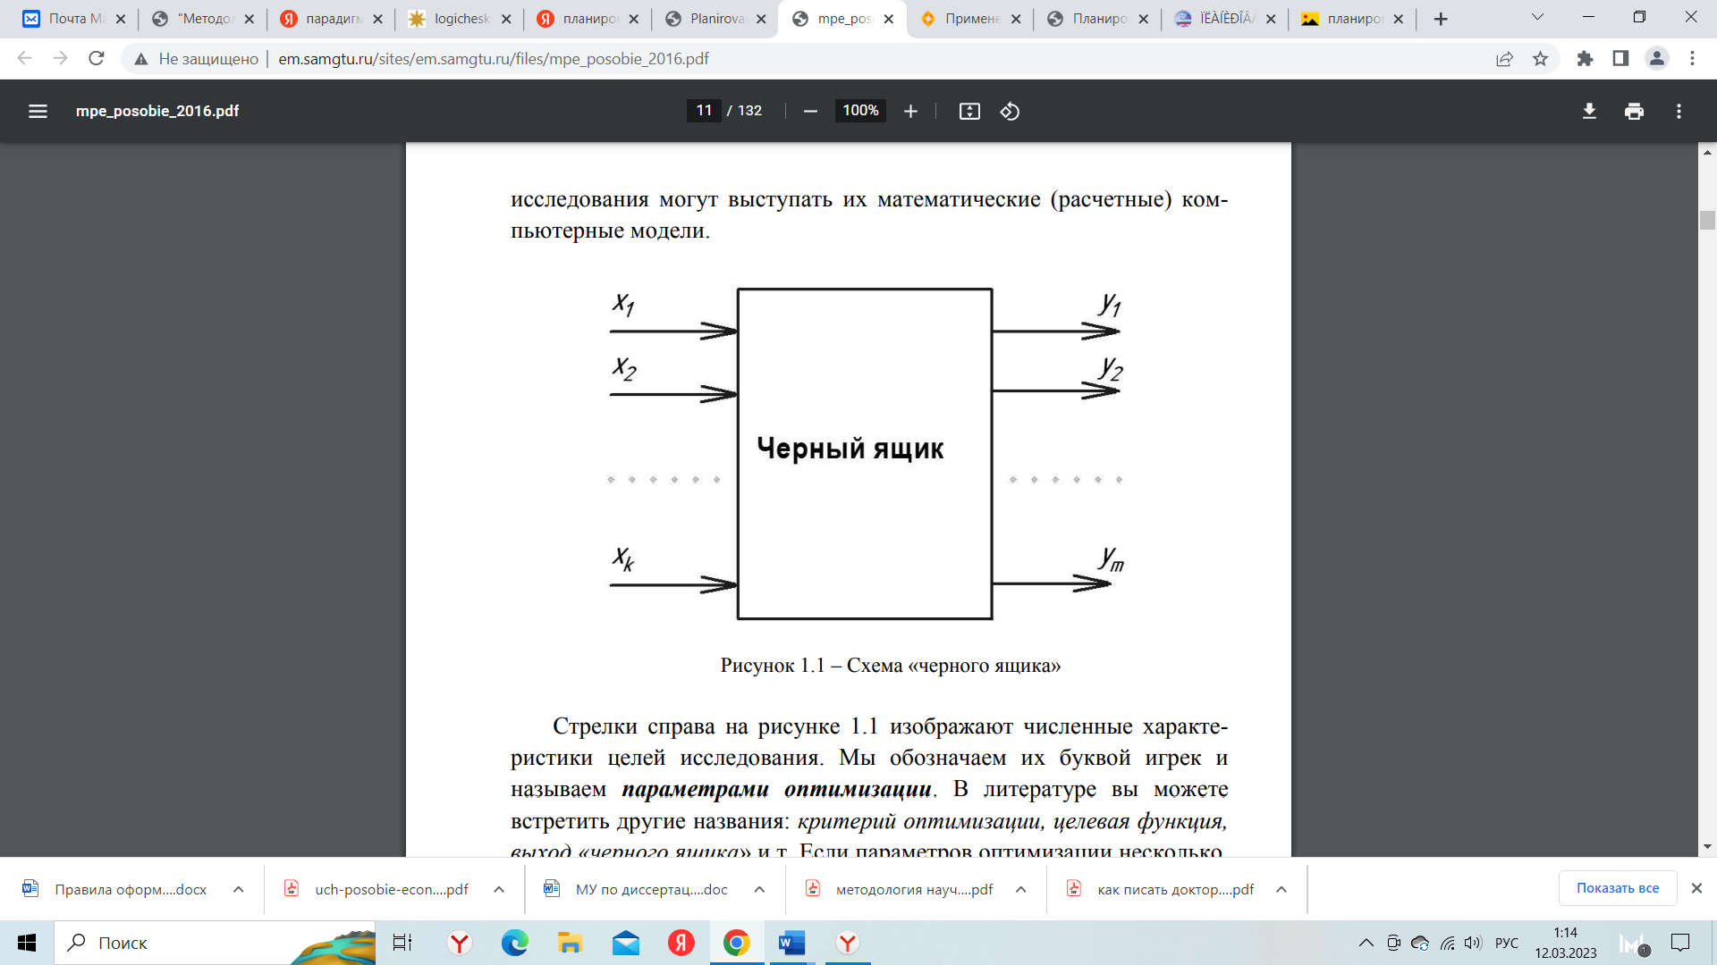This screenshot has height=965, width=1717.
Task: Click 'Показать все' downloads button
Action: (x=1618, y=888)
